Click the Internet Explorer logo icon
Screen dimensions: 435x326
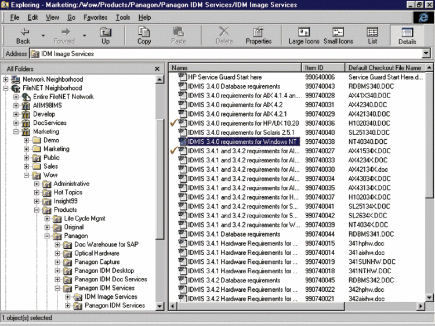[x=423, y=17]
